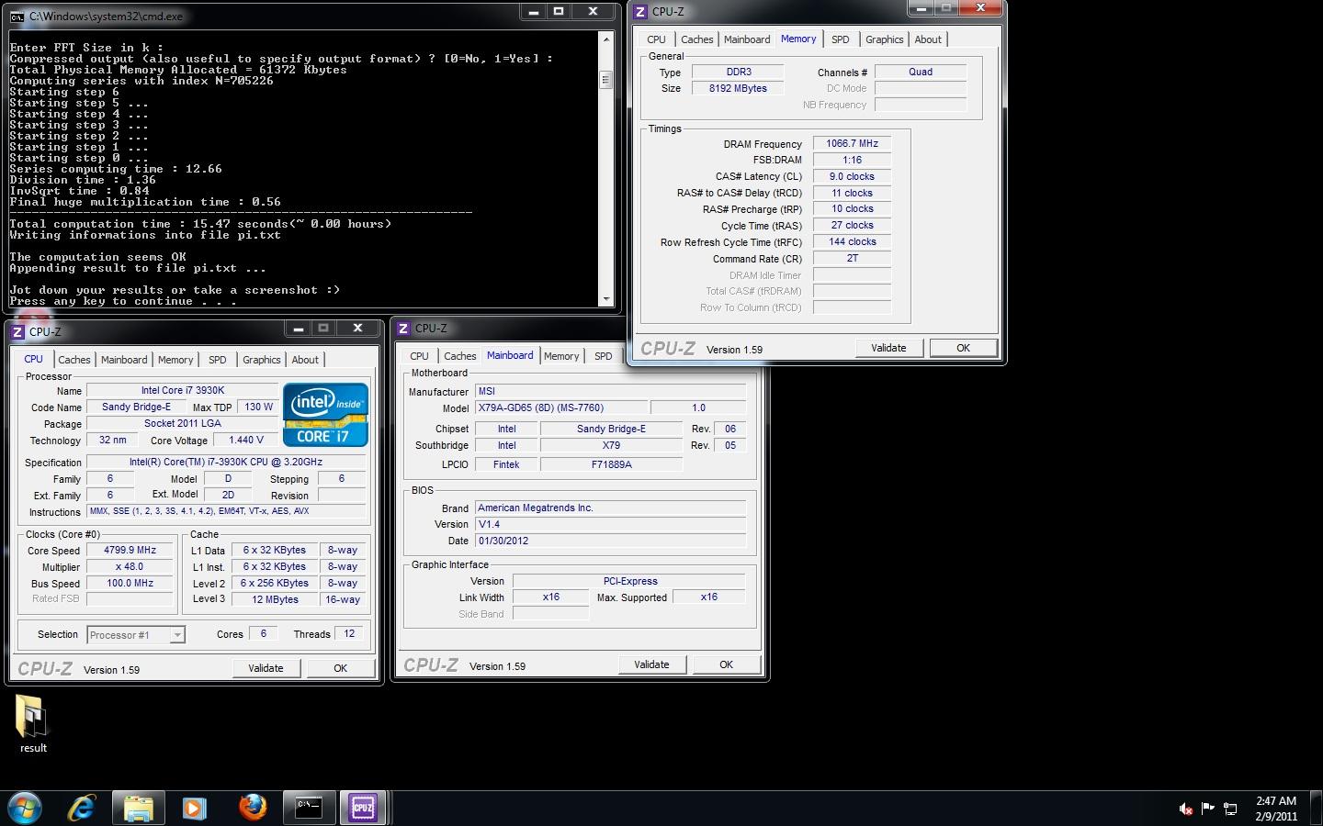Open SPD tab in CPU window
The width and height of the screenshot is (1323, 826).
click(217, 360)
